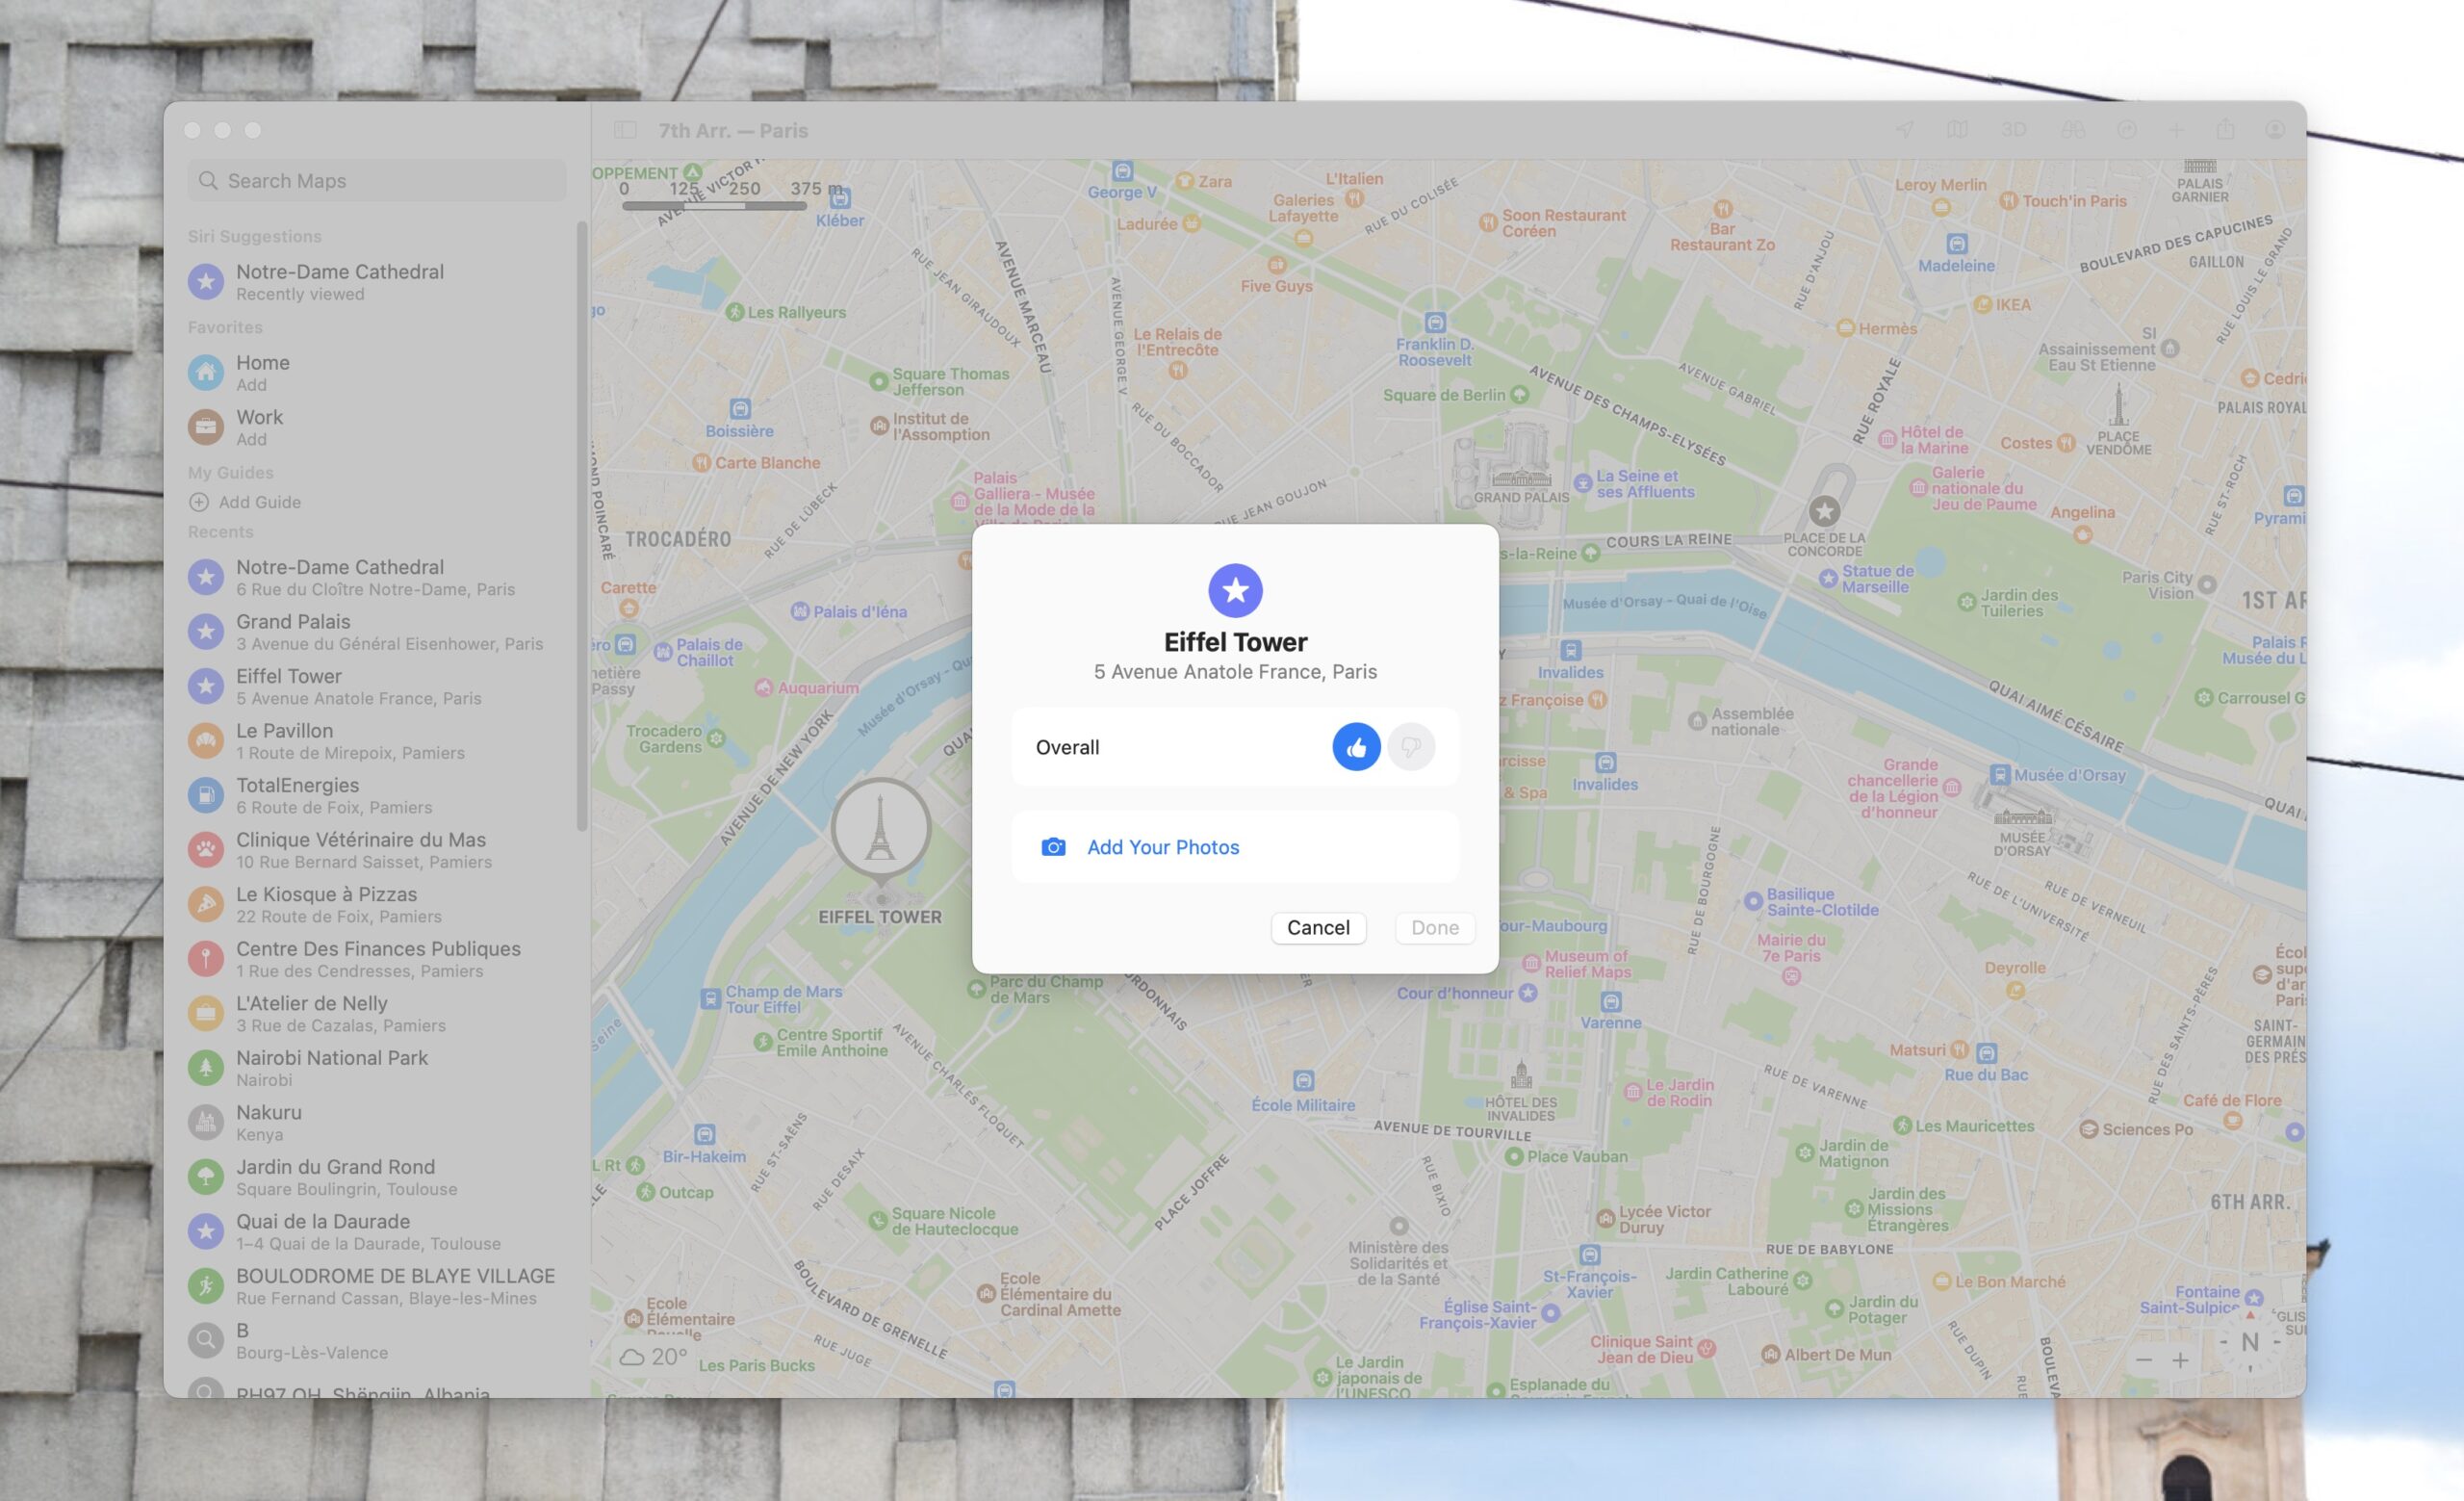
Task: Click the Work briefcase favorite icon
Action: coord(206,427)
